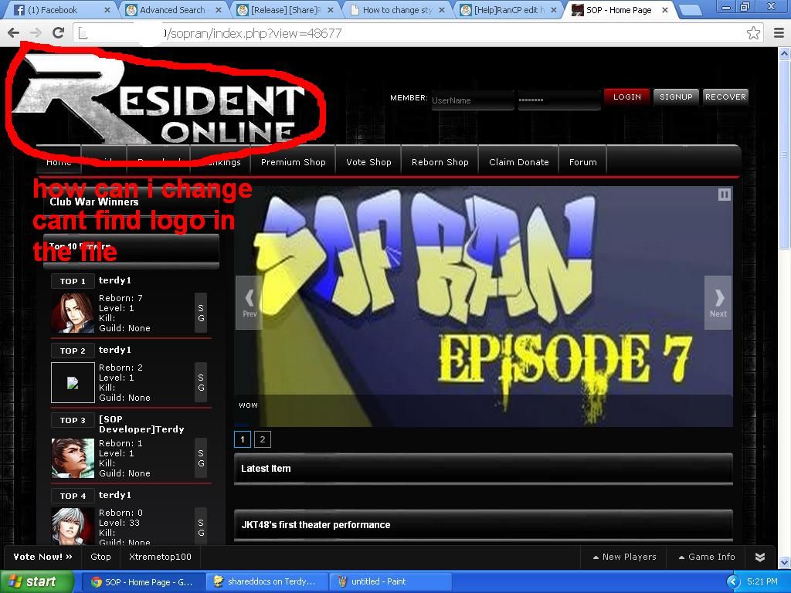Click the SIGNUP button
The image size is (791, 593).
pyautogui.click(x=675, y=97)
